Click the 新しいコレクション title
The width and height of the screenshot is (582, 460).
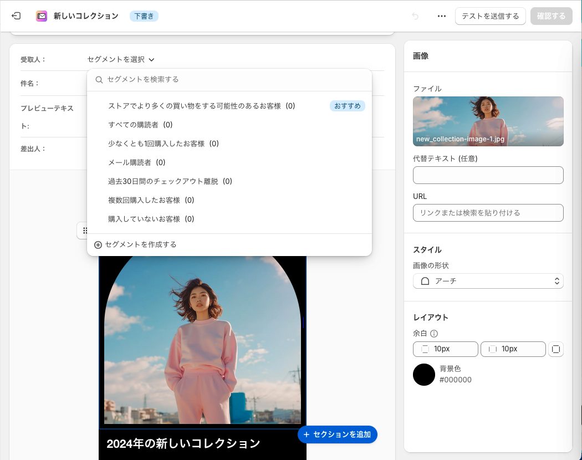86,16
